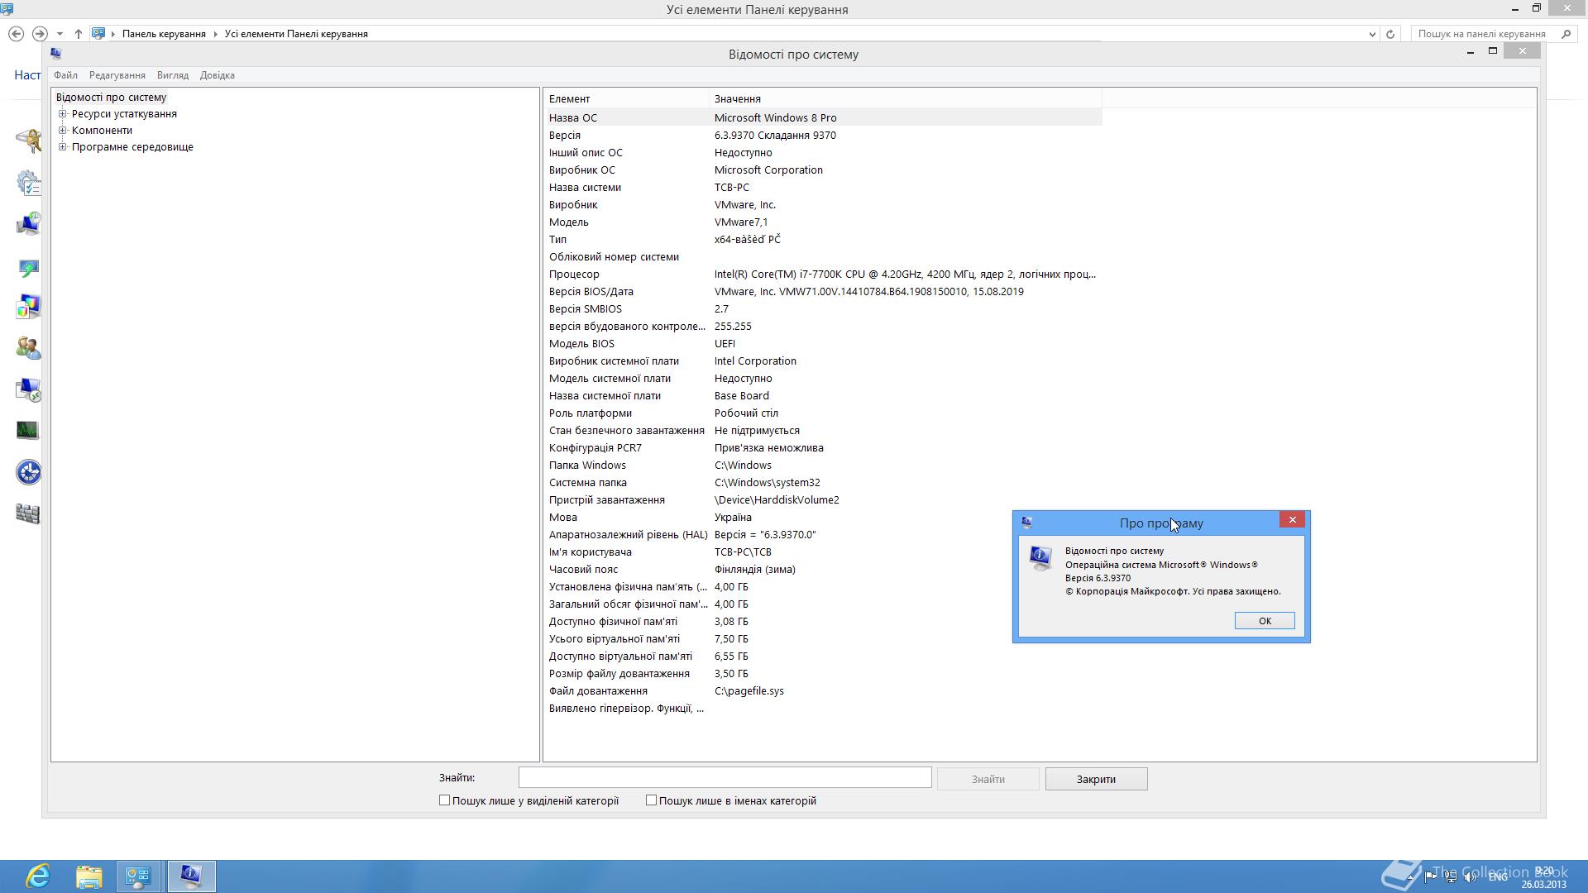Select 'Назва системи' row
This screenshot has width=1588, height=893.
(x=824, y=187)
